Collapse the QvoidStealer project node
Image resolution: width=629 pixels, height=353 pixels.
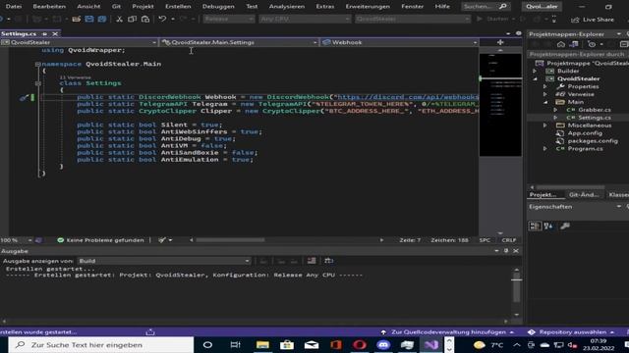(x=535, y=78)
